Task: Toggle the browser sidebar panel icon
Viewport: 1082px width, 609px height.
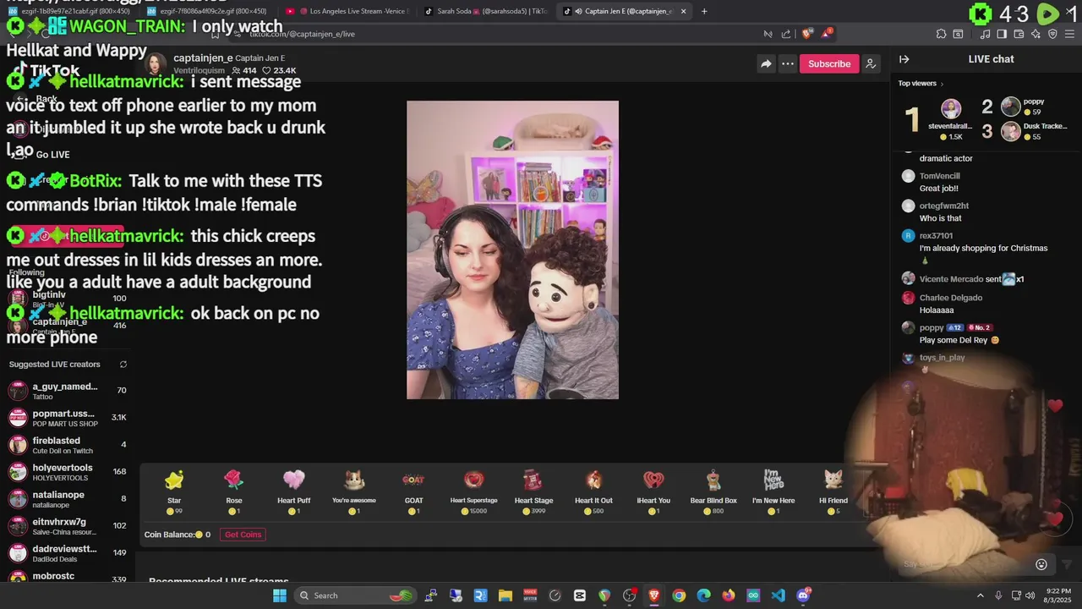Action: click(1002, 34)
